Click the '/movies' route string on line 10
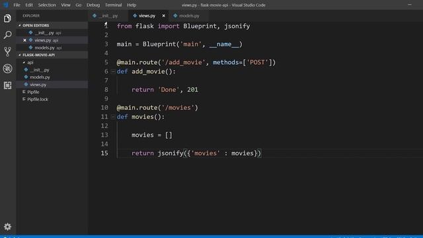The height and width of the screenshot is (238, 423). tap(179, 108)
